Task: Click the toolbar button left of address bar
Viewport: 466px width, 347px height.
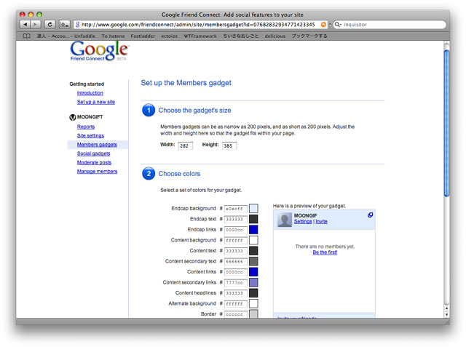Action: tap(65, 24)
